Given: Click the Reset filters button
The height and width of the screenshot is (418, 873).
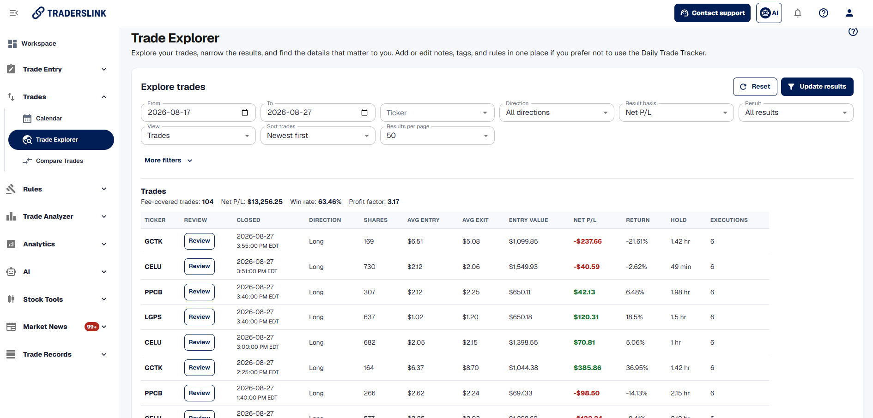Looking at the screenshot, I should coord(755,87).
